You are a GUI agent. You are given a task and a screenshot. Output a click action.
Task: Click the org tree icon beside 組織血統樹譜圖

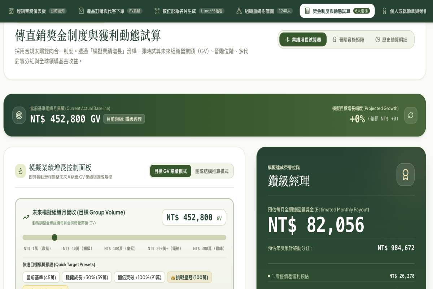[x=239, y=11]
